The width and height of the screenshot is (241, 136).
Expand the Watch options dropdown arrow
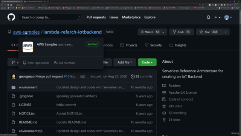click(x=163, y=32)
